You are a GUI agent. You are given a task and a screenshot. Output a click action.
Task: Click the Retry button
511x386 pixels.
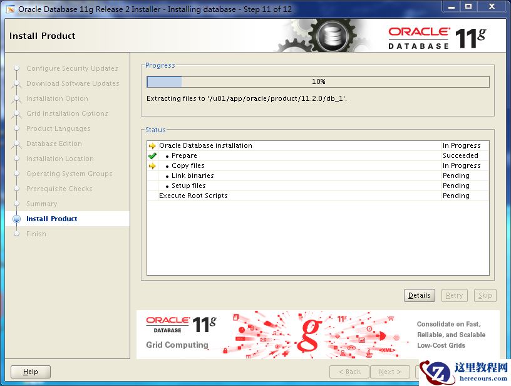[454, 295]
